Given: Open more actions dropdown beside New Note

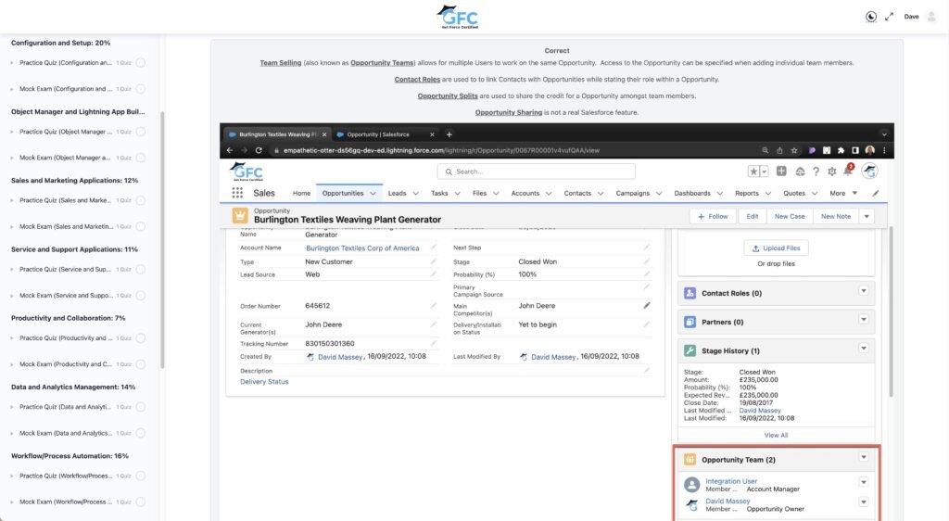Looking at the screenshot, I should coord(867,216).
